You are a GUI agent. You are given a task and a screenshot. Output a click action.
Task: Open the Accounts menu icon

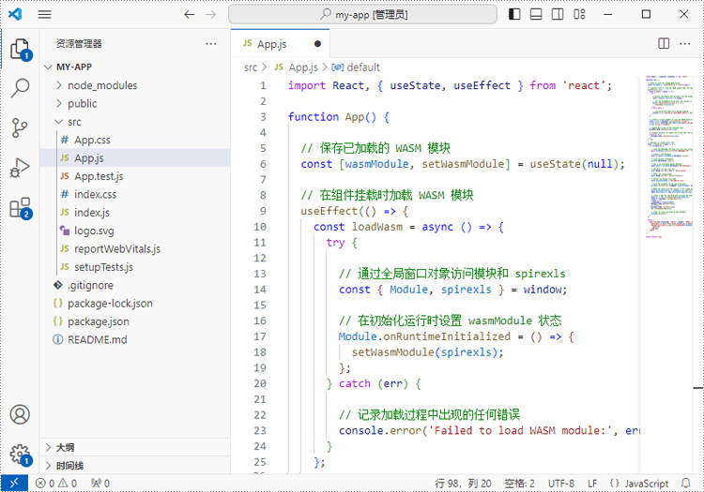21,414
